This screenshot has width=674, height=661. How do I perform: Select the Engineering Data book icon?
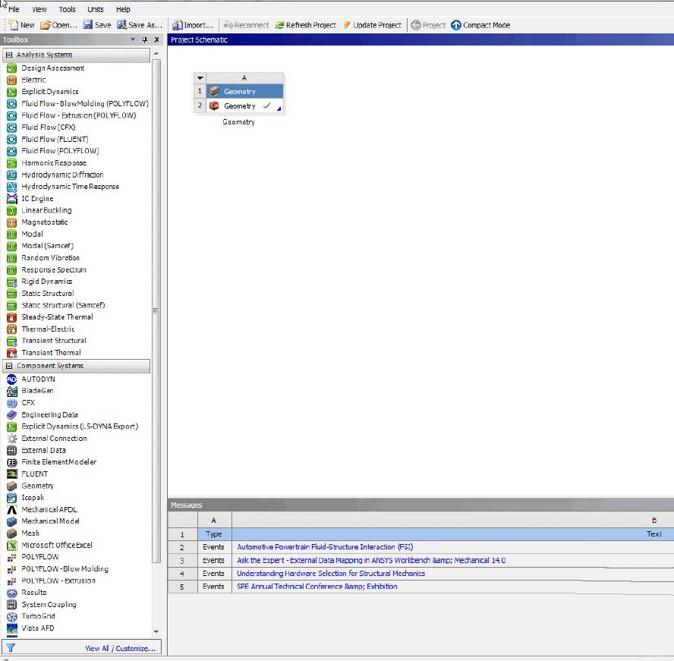coord(11,414)
